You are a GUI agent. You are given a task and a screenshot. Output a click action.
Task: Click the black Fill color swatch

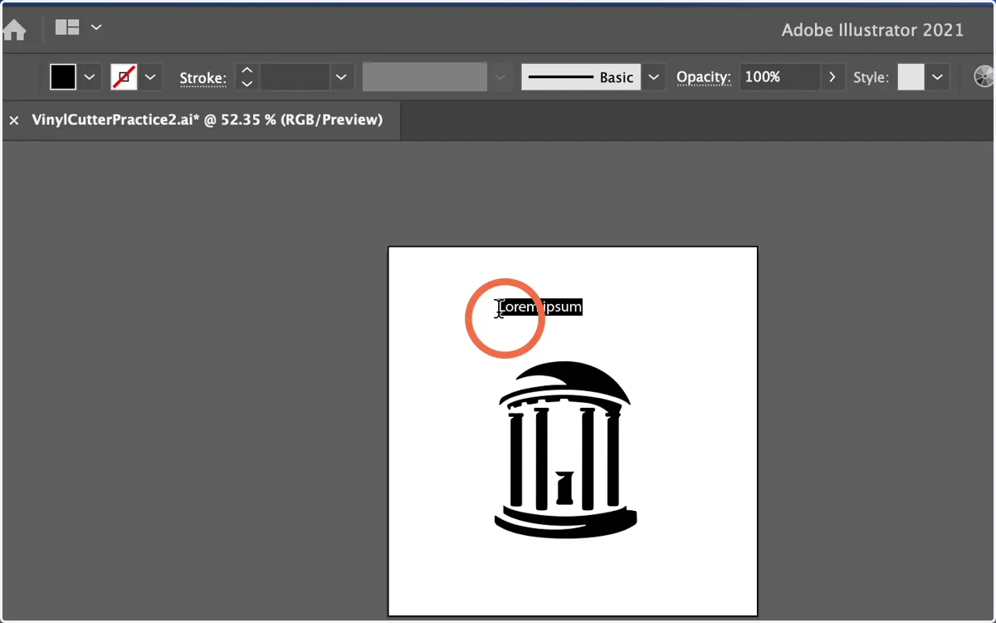click(63, 77)
